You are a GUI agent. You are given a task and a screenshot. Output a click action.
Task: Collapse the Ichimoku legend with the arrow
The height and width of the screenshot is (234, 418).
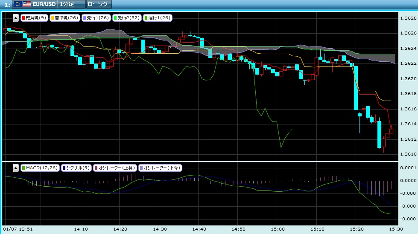(16, 18)
